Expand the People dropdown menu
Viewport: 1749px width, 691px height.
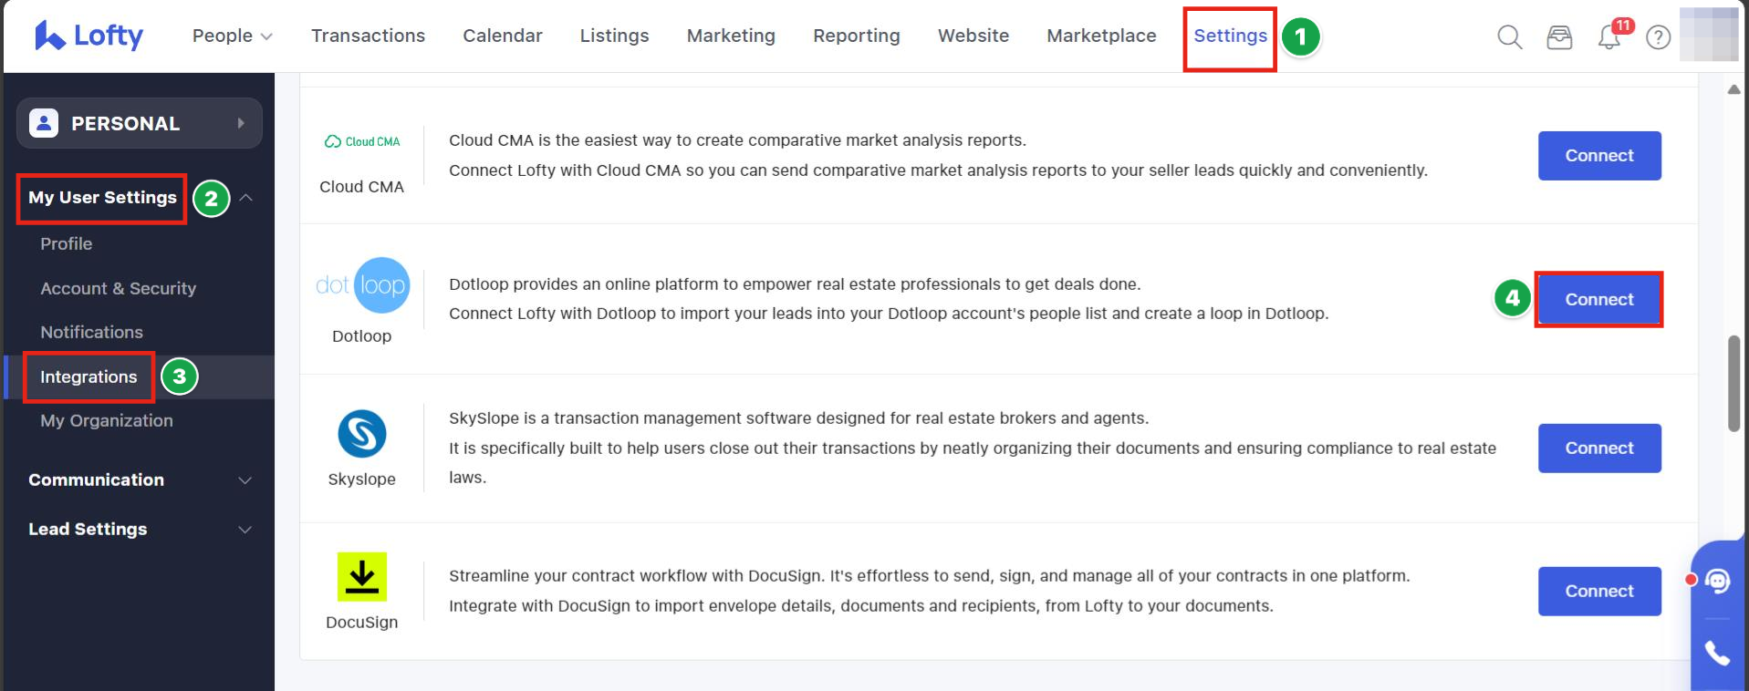point(232,36)
